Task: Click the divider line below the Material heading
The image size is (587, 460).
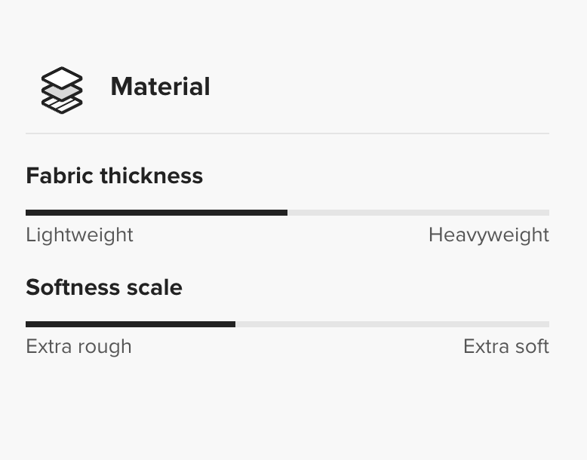Action: point(287,133)
